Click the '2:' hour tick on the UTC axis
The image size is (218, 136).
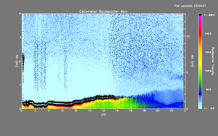[36, 111]
